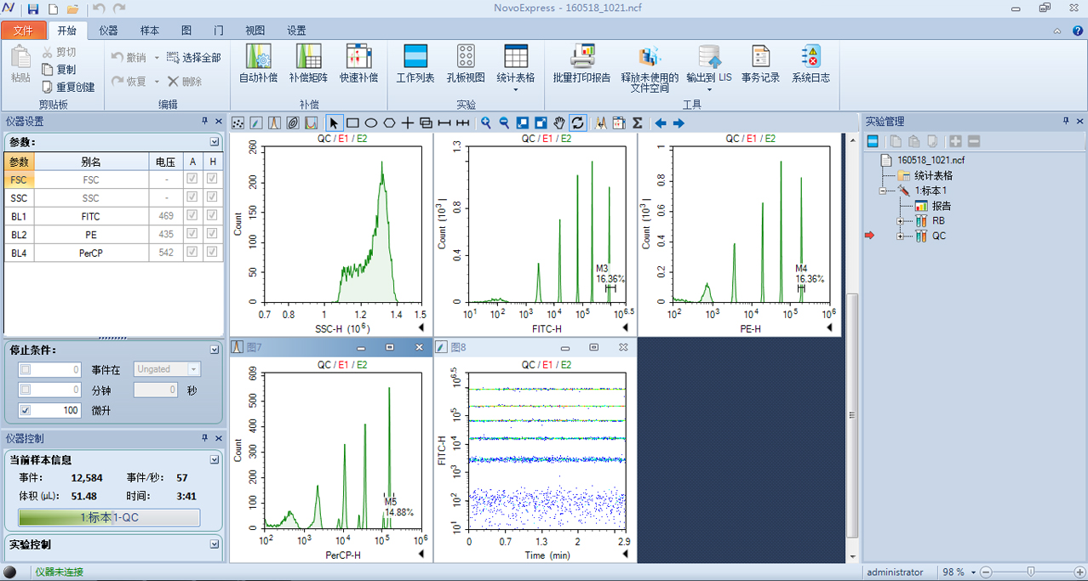Collapse the 1:标本1 tree node

(x=885, y=191)
